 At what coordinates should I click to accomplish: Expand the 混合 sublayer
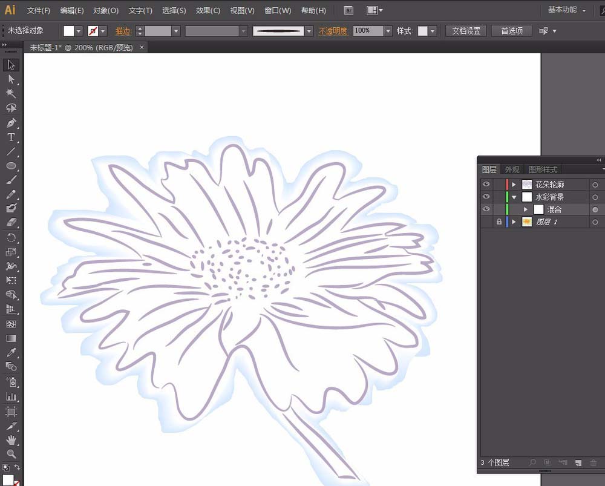coord(525,209)
